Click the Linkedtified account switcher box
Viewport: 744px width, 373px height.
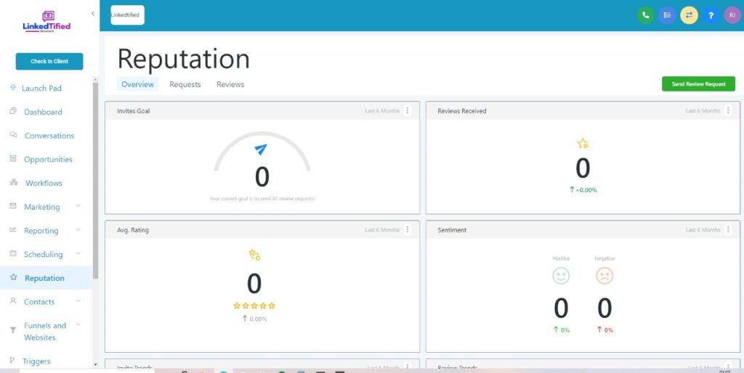(128, 15)
